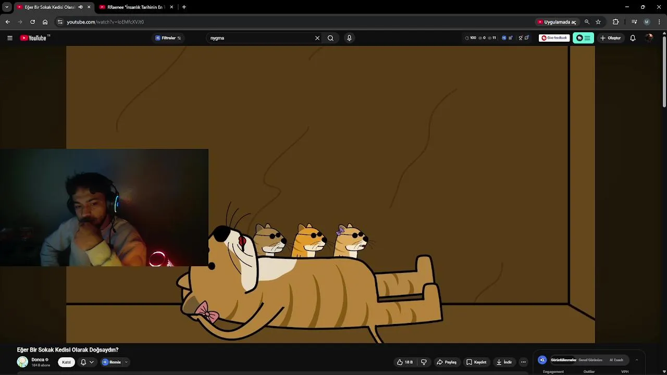This screenshot has width=667, height=375.
Task: Open the zoom magnifier icon in address bar
Action: pos(587,22)
